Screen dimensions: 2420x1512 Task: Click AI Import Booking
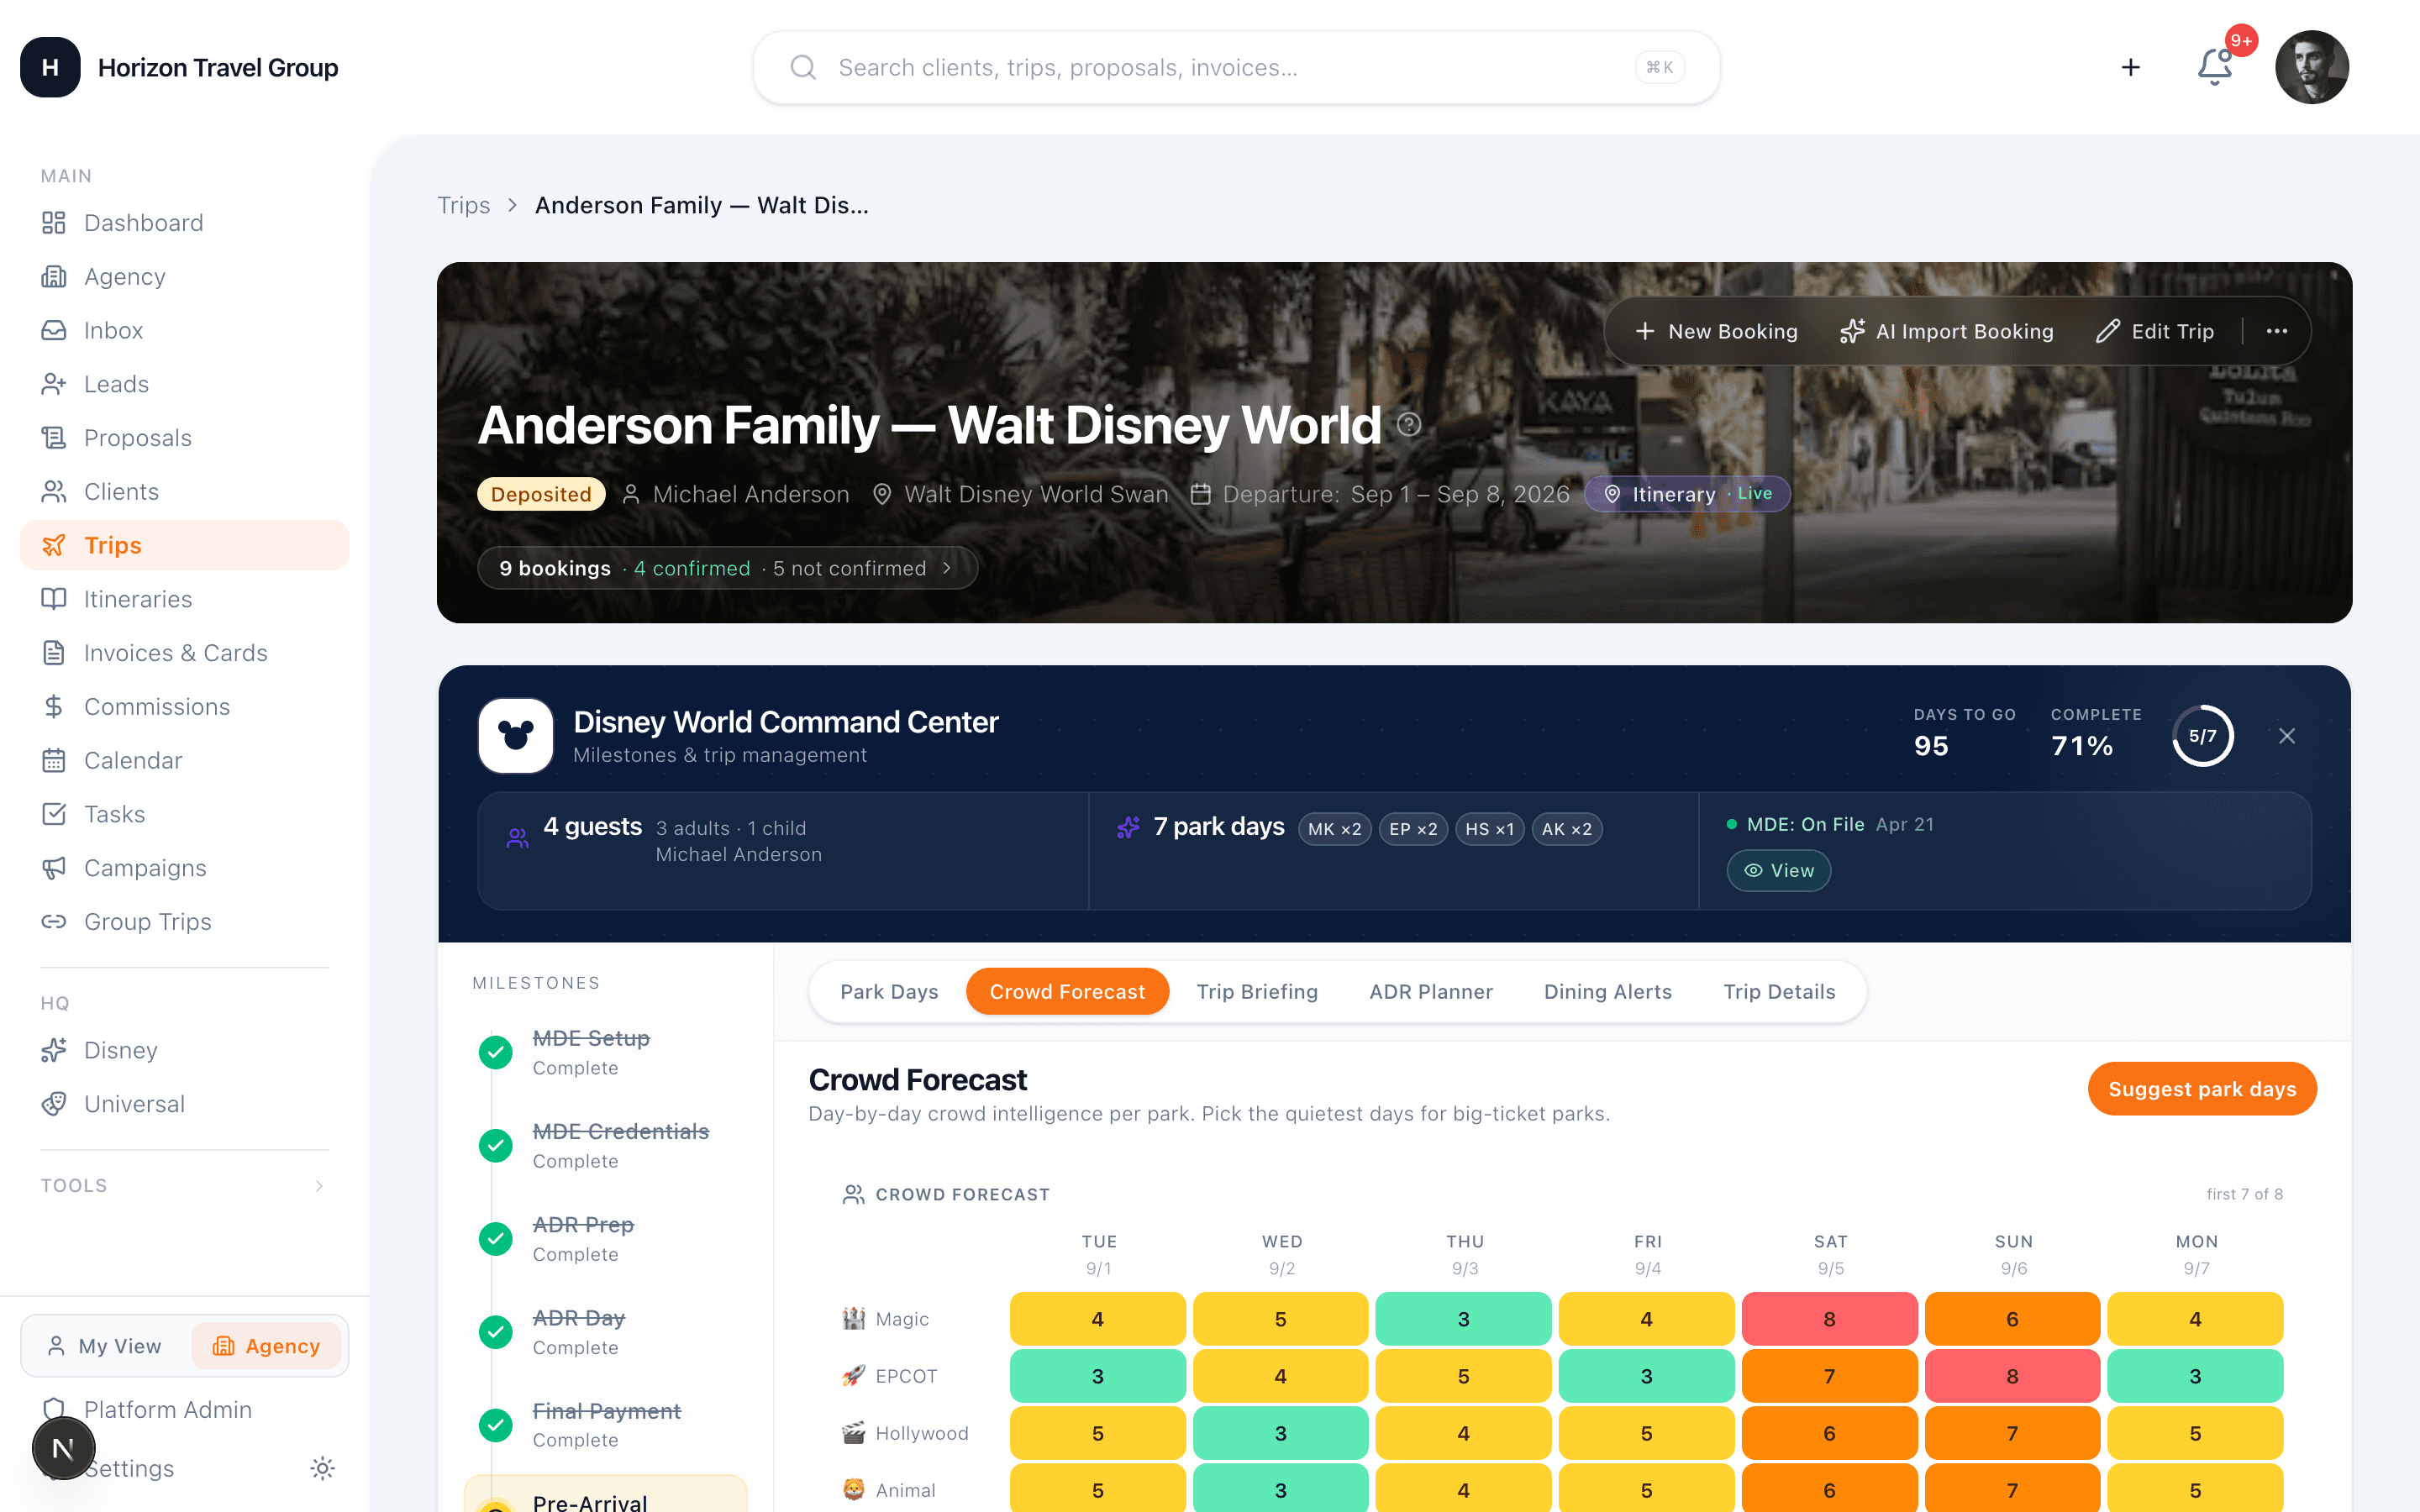tap(1947, 331)
